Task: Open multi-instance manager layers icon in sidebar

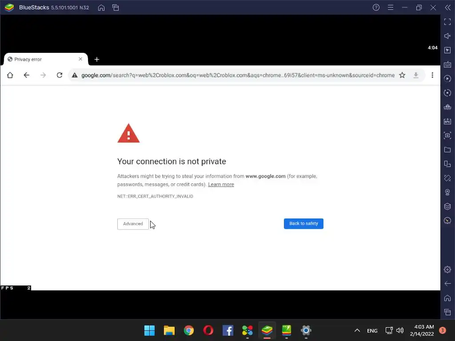Action: point(447,206)
